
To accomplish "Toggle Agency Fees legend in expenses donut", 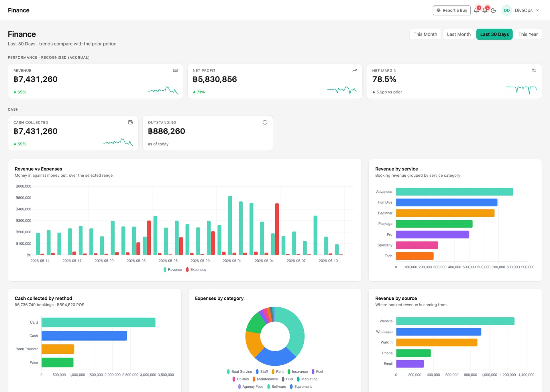I will pyautogui.click(x=251, y=387).
